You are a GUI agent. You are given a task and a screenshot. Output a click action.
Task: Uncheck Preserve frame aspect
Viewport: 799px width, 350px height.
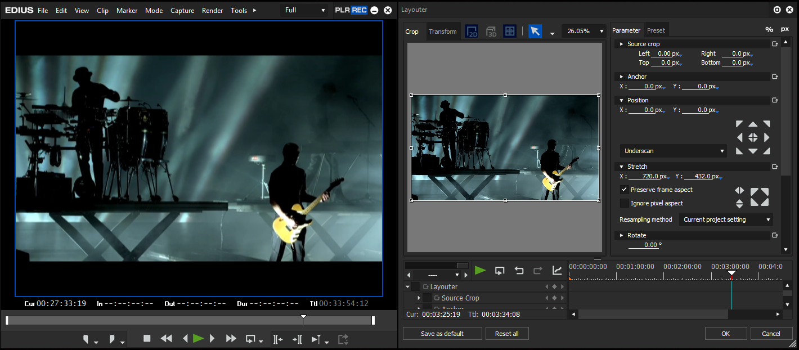pos(624,190)
